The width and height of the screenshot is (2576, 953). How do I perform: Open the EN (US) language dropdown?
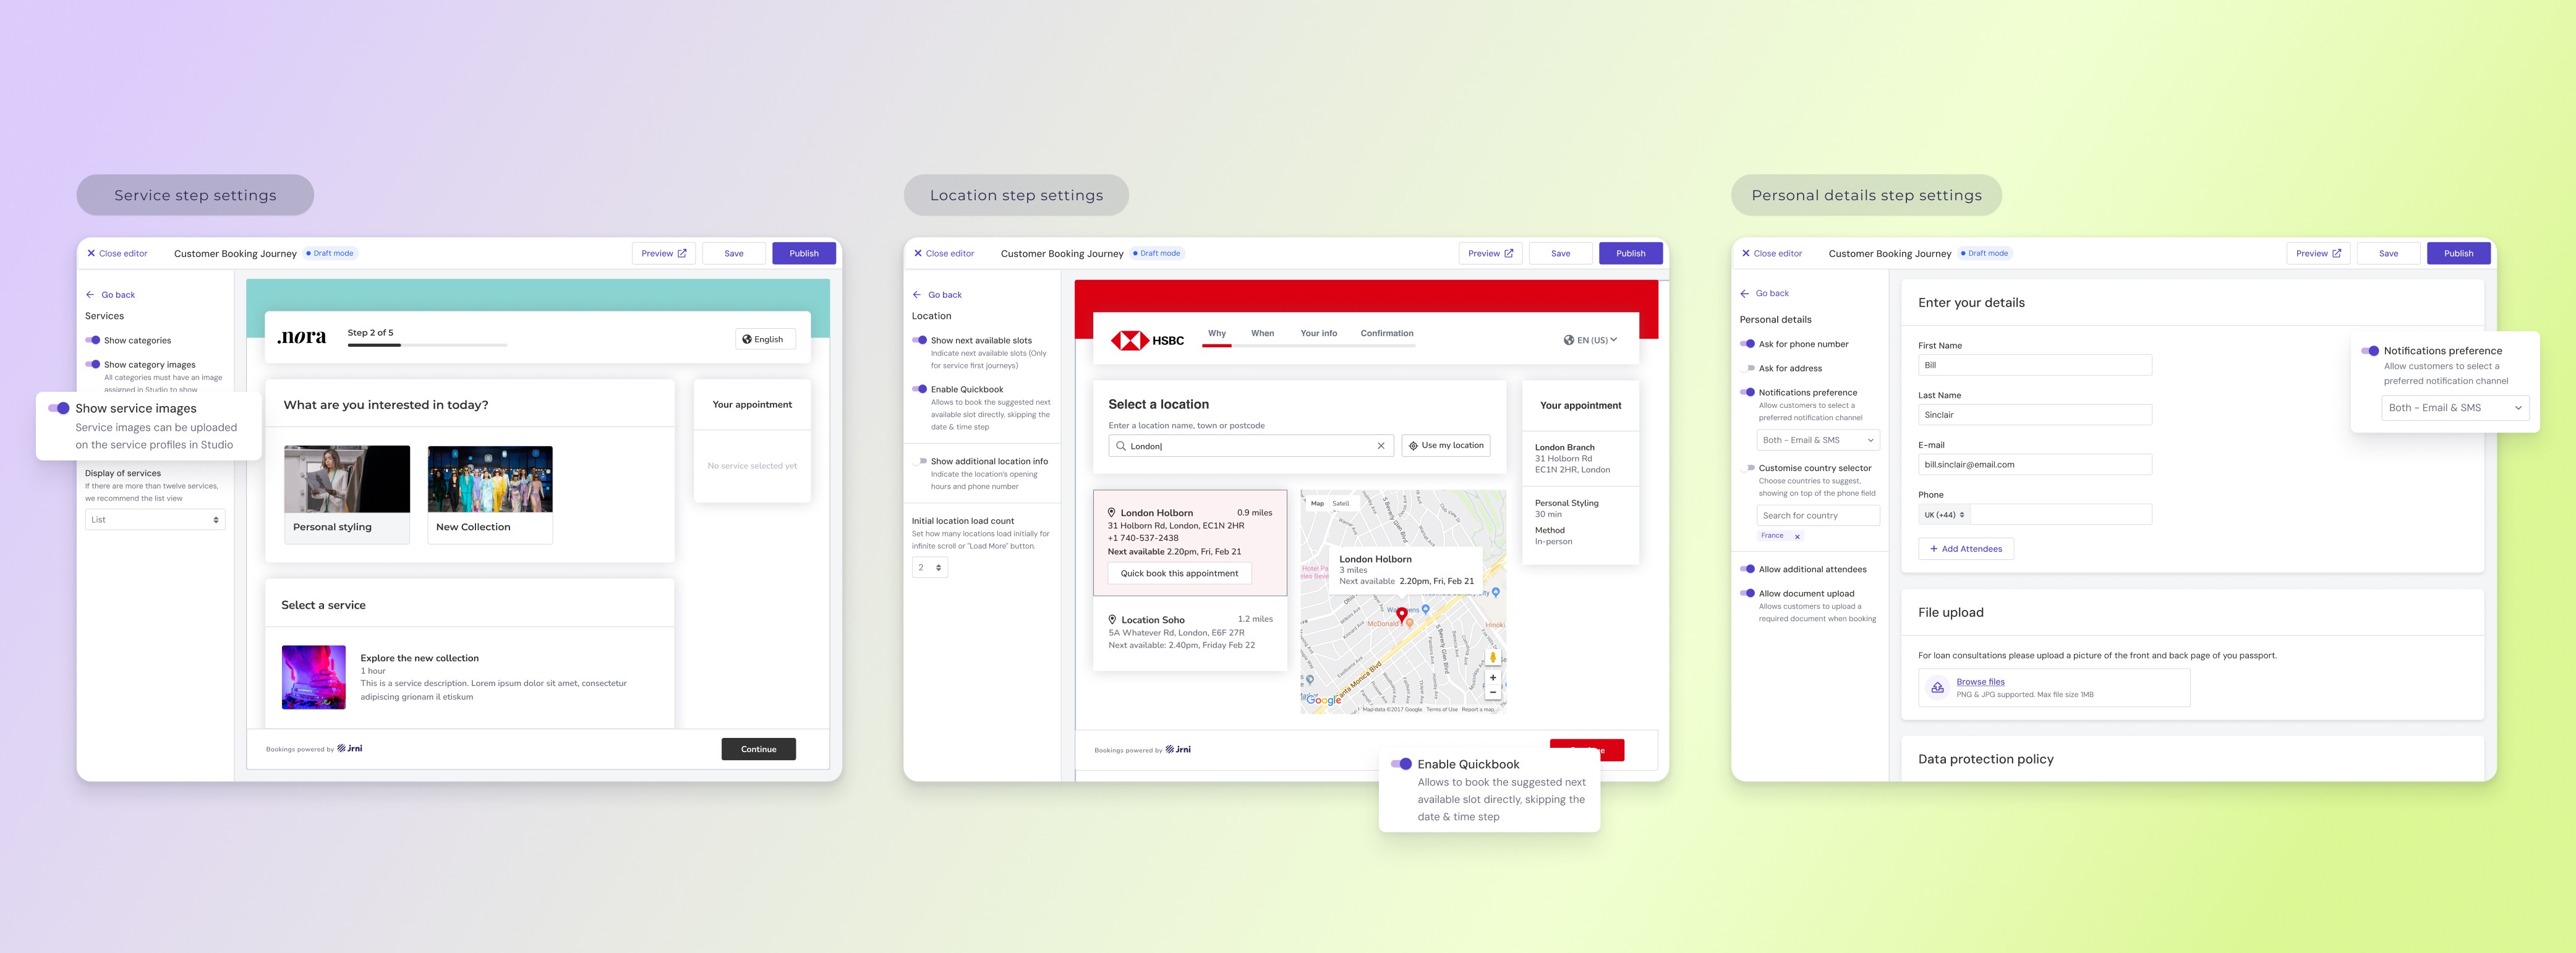pos(1590,340)
